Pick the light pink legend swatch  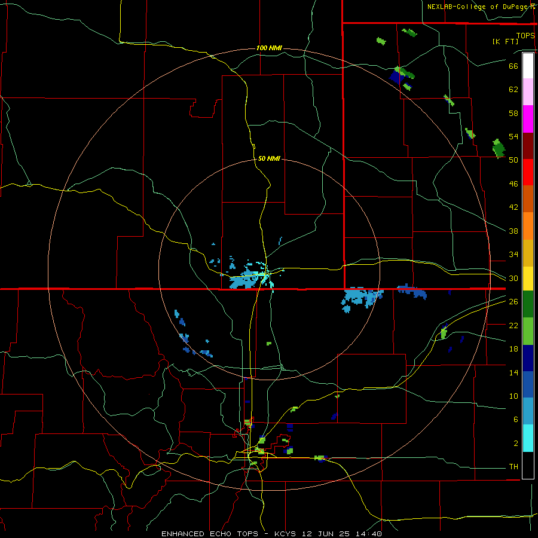[x=528, y=91]
